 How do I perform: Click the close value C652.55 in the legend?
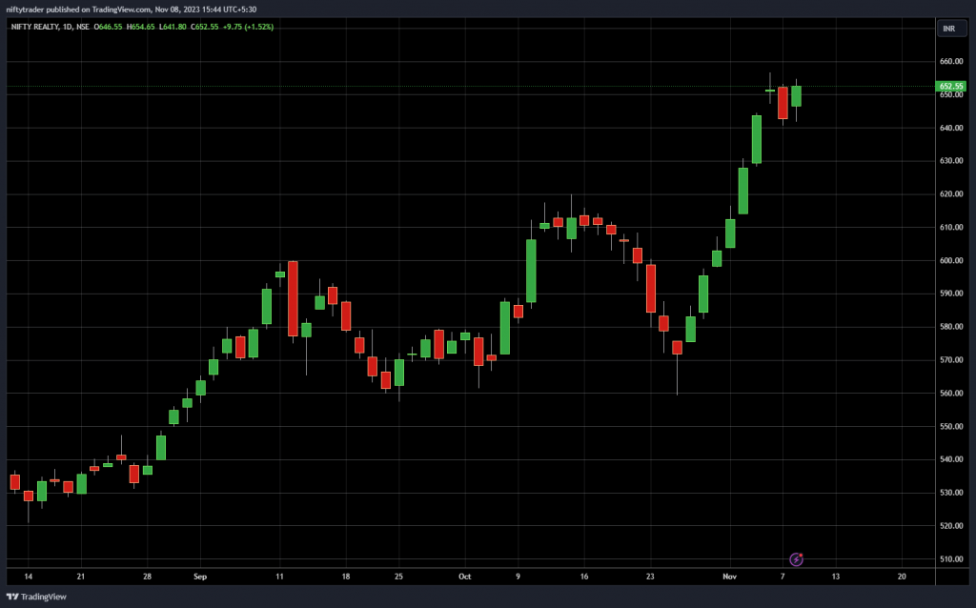point(205,27)
